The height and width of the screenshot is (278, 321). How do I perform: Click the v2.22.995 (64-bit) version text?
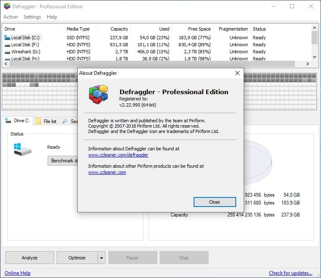pos(138,105)
